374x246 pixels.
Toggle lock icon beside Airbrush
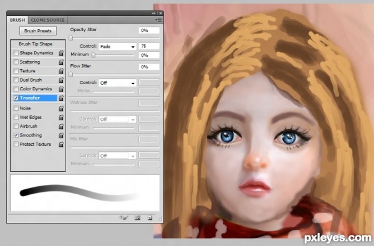click(x=61, y=126)
